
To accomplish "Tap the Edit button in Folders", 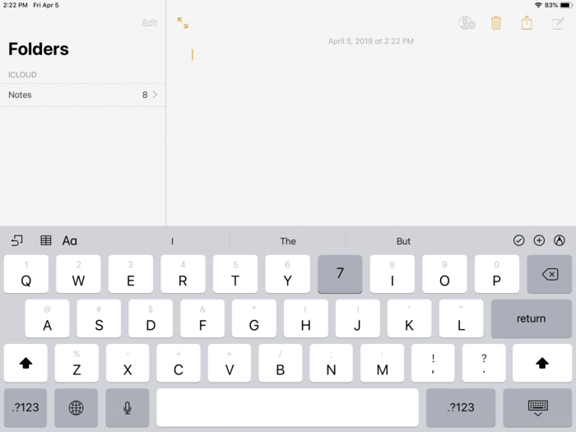I will 150,23.
